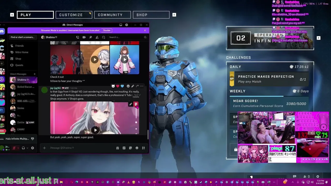331x186 pixels.
Task: Open pinned messages in Discord
Action: [91, 37]
